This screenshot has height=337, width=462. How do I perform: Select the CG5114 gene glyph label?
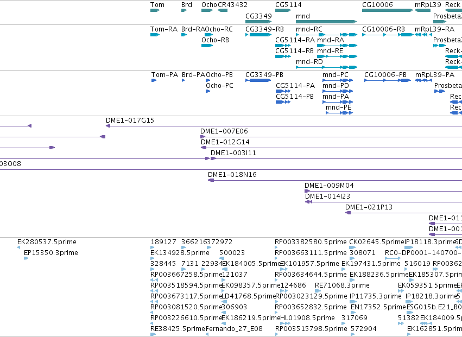pyautogui.click(x=288, y=5)
